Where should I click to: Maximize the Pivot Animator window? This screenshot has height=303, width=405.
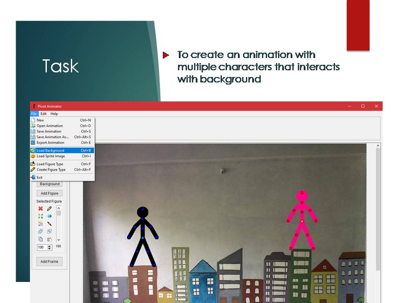click(363, 106)
